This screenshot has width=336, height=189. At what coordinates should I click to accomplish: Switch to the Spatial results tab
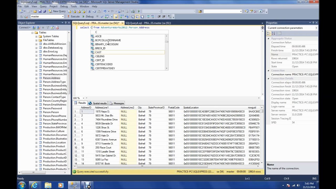pyautogui.click(x=98, y=103)
